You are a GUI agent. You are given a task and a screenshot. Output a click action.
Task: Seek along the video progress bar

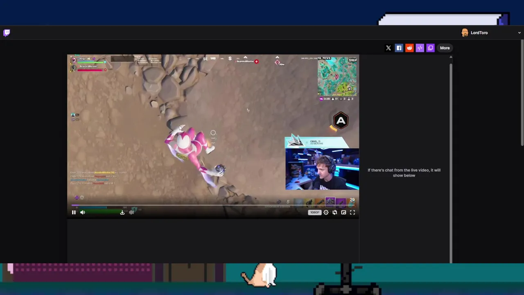click(x=213, y=205)
